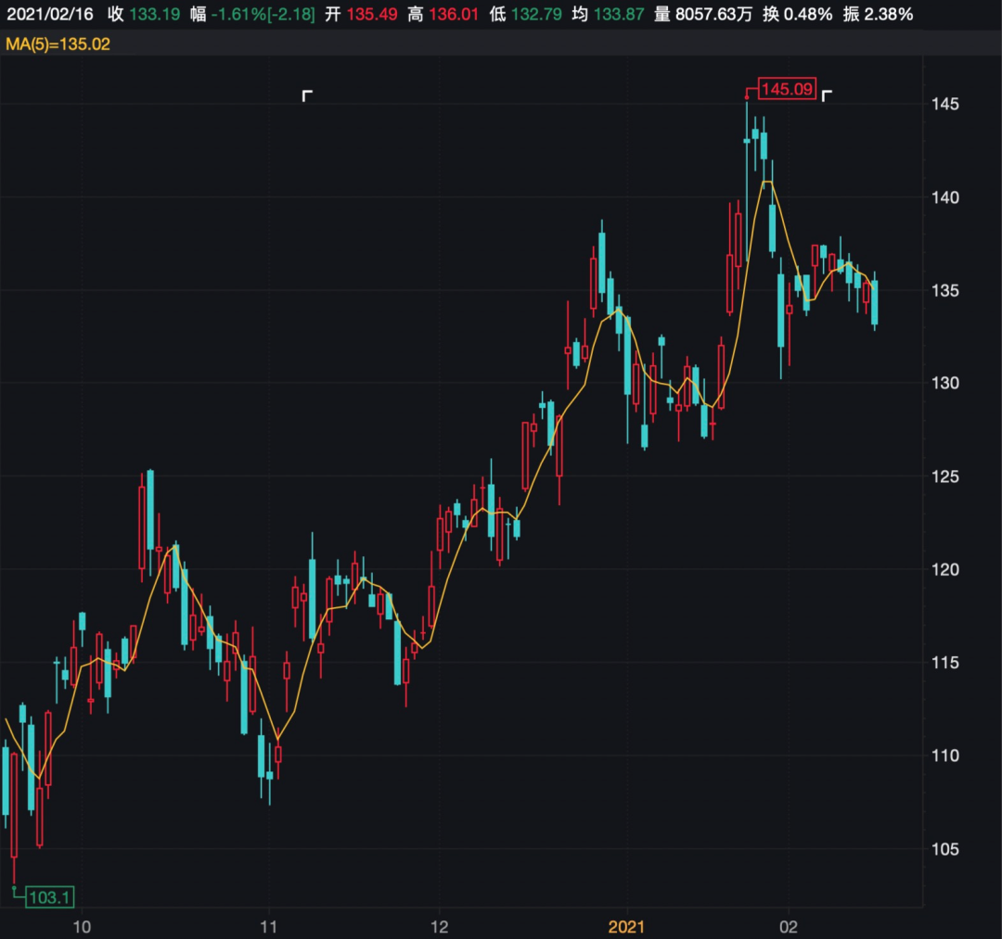Viewport: 1002px width, 939px height.
Task: Click month label 11 on the time axis
Action: 269,927
